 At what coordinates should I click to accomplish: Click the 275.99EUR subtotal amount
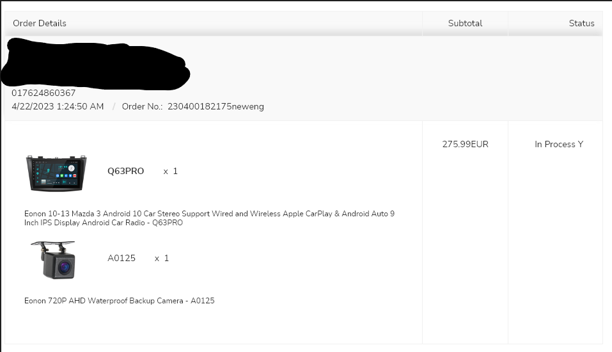(x=465, y=144)
